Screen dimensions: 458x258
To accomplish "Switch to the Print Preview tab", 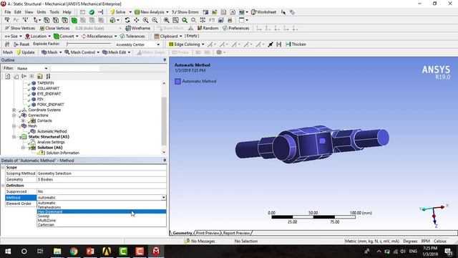I will click(208, 233).
